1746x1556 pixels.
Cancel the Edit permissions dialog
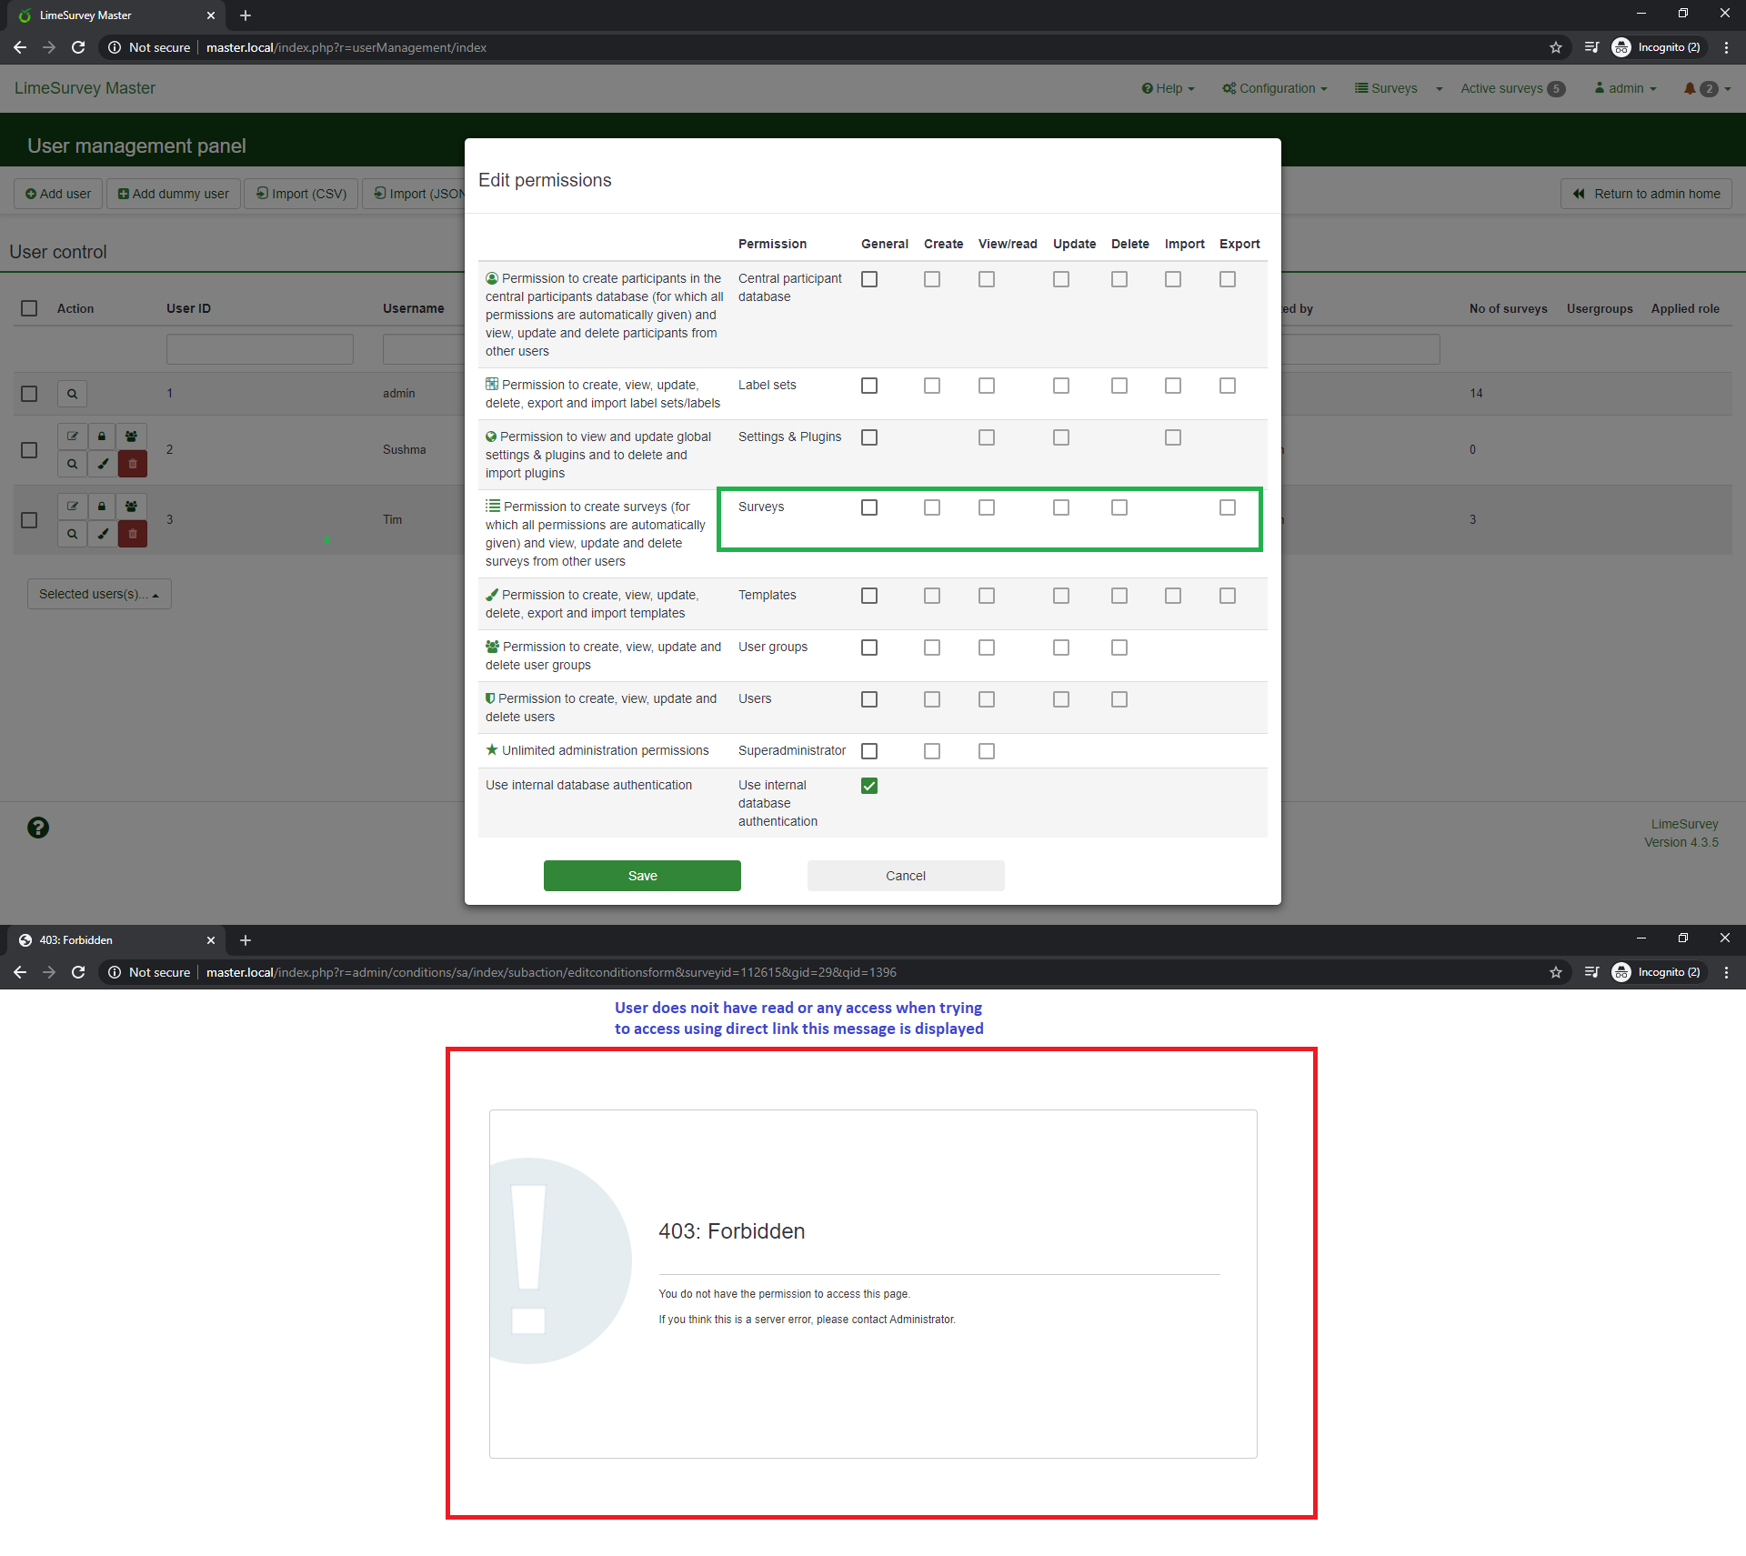[x=906, y=876]
